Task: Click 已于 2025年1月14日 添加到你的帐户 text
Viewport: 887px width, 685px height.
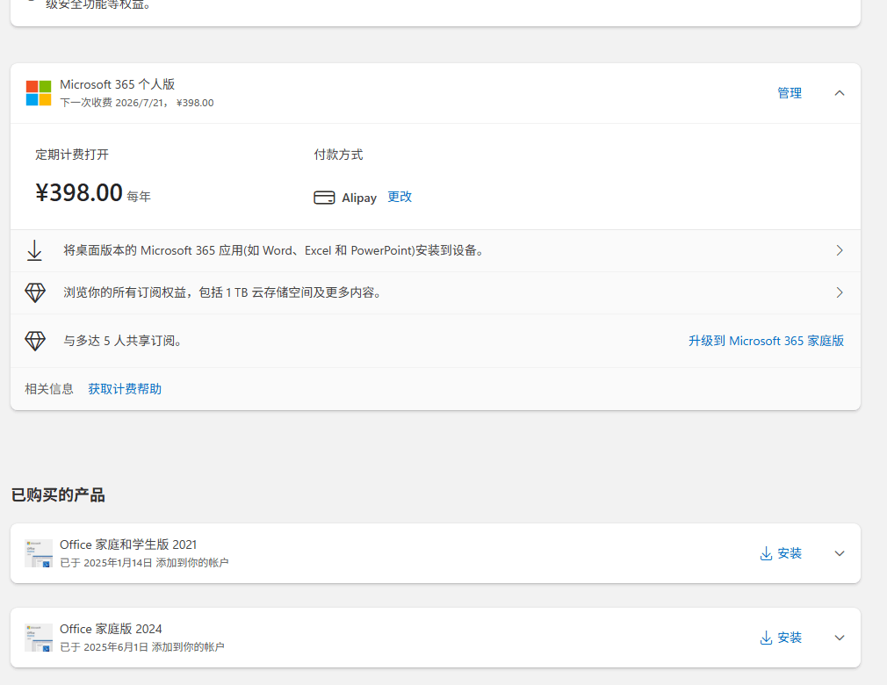Action: point(144,563)
